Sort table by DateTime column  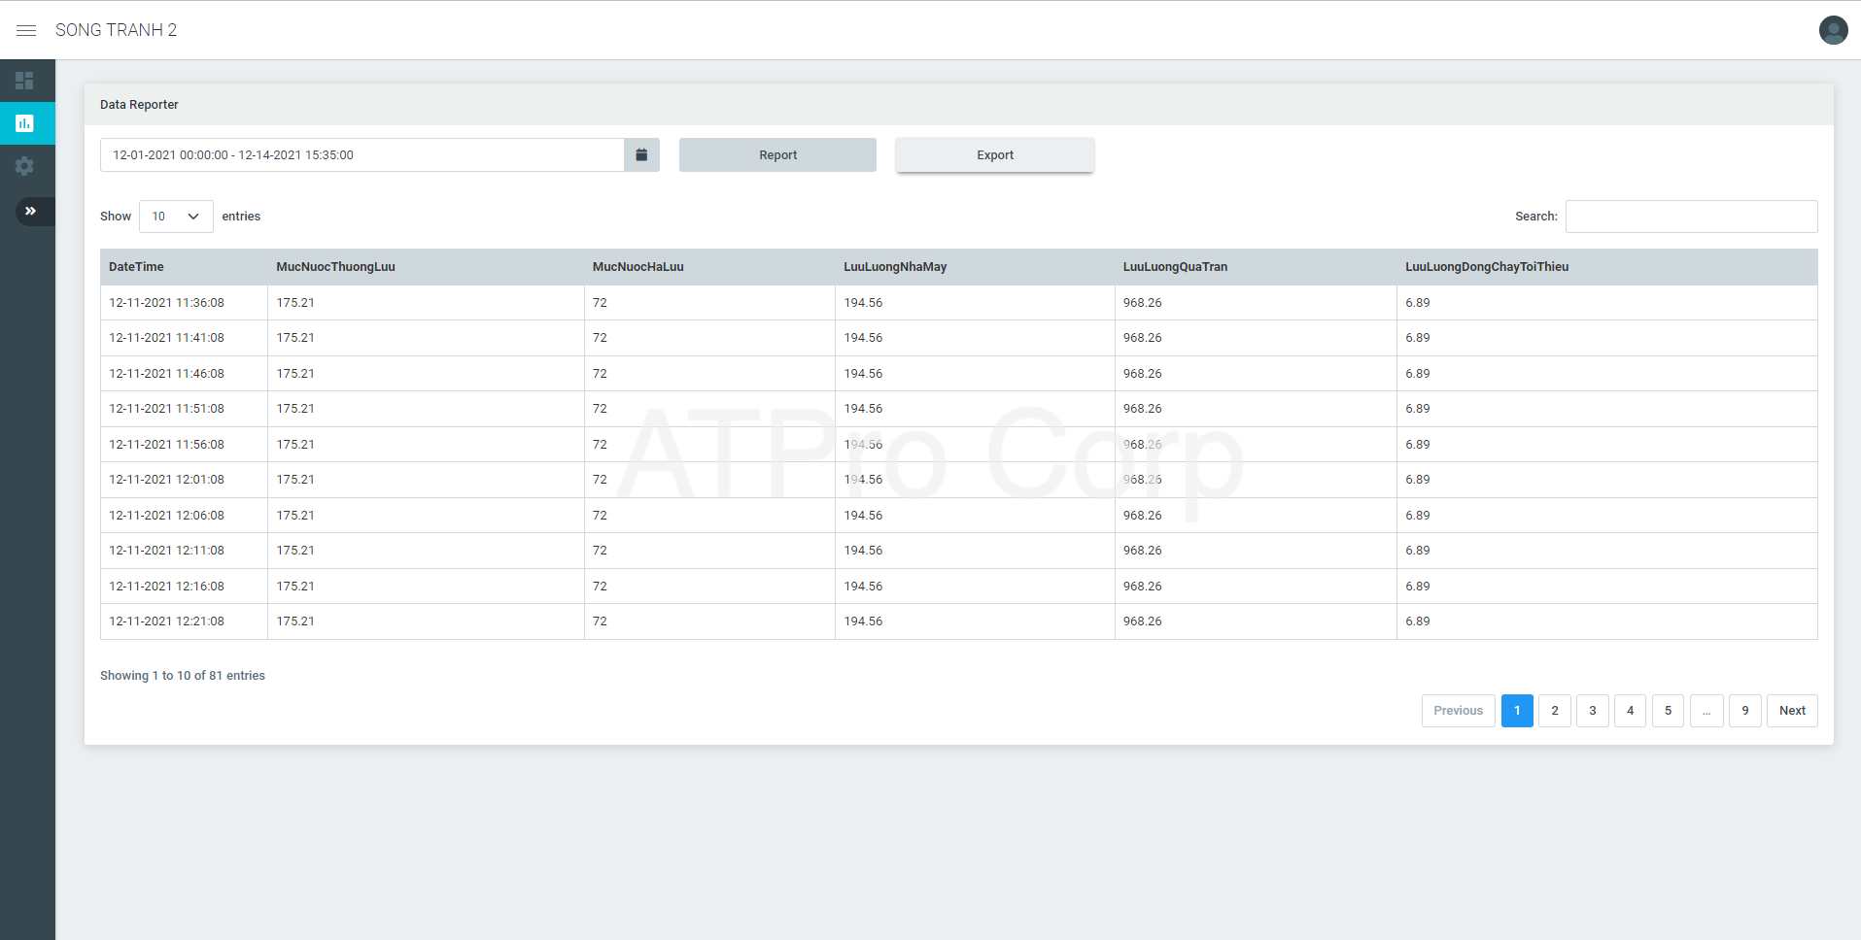(x=136, y=267)
